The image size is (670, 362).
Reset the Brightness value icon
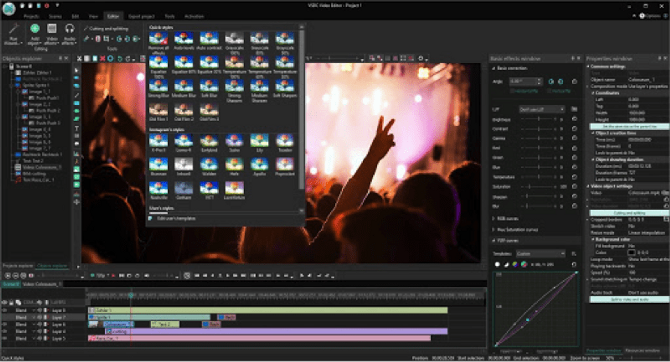pyautogui.click(x=574, y=119)
